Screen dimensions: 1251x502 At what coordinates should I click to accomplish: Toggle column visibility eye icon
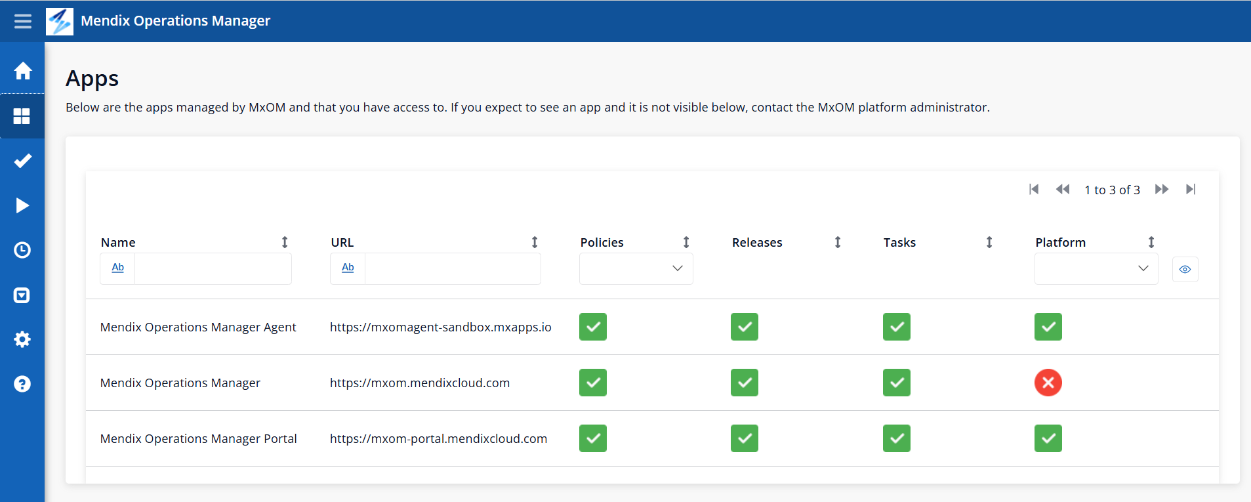1185,269
